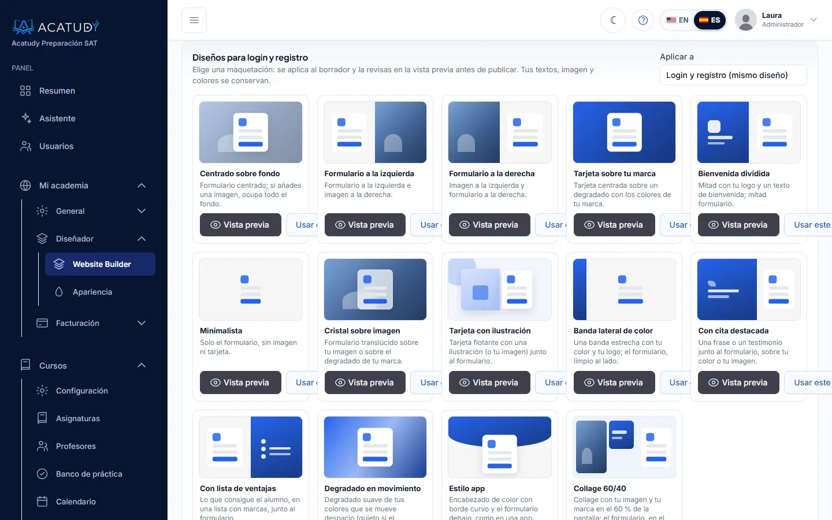Open Laura's user profile menu
This screenshot has height=520, width=832.
[777, 20]
